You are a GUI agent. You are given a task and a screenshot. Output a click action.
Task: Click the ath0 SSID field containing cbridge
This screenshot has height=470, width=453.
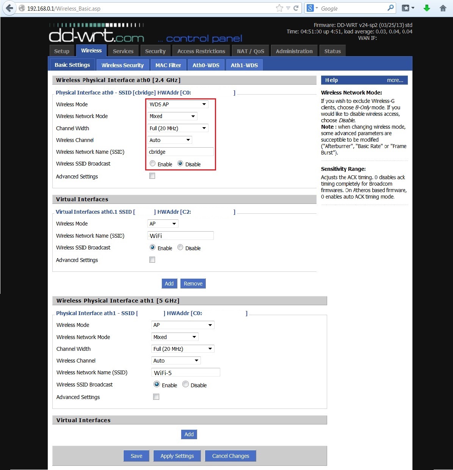[180, 152]
